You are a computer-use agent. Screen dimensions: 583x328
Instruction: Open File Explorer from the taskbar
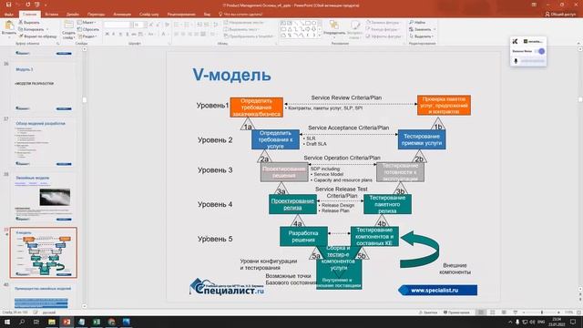coord(52,322)
